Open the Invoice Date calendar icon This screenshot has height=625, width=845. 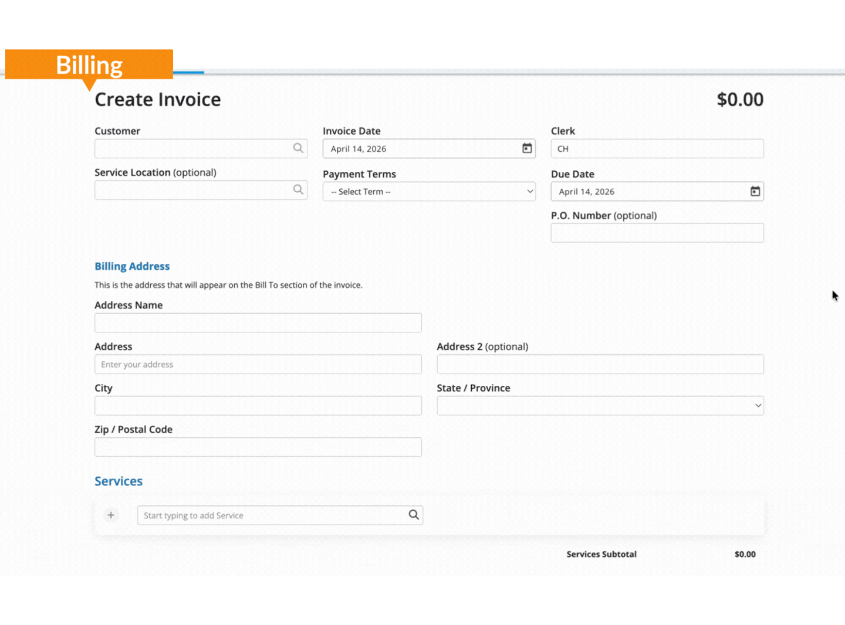527,148
